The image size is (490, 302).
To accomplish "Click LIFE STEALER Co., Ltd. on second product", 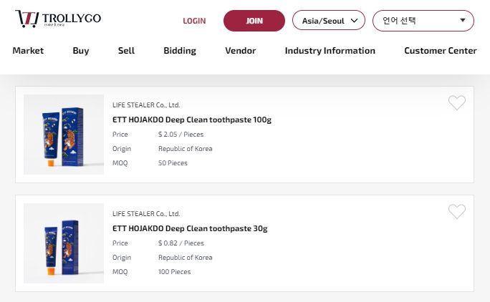I will tap(146, 213).
